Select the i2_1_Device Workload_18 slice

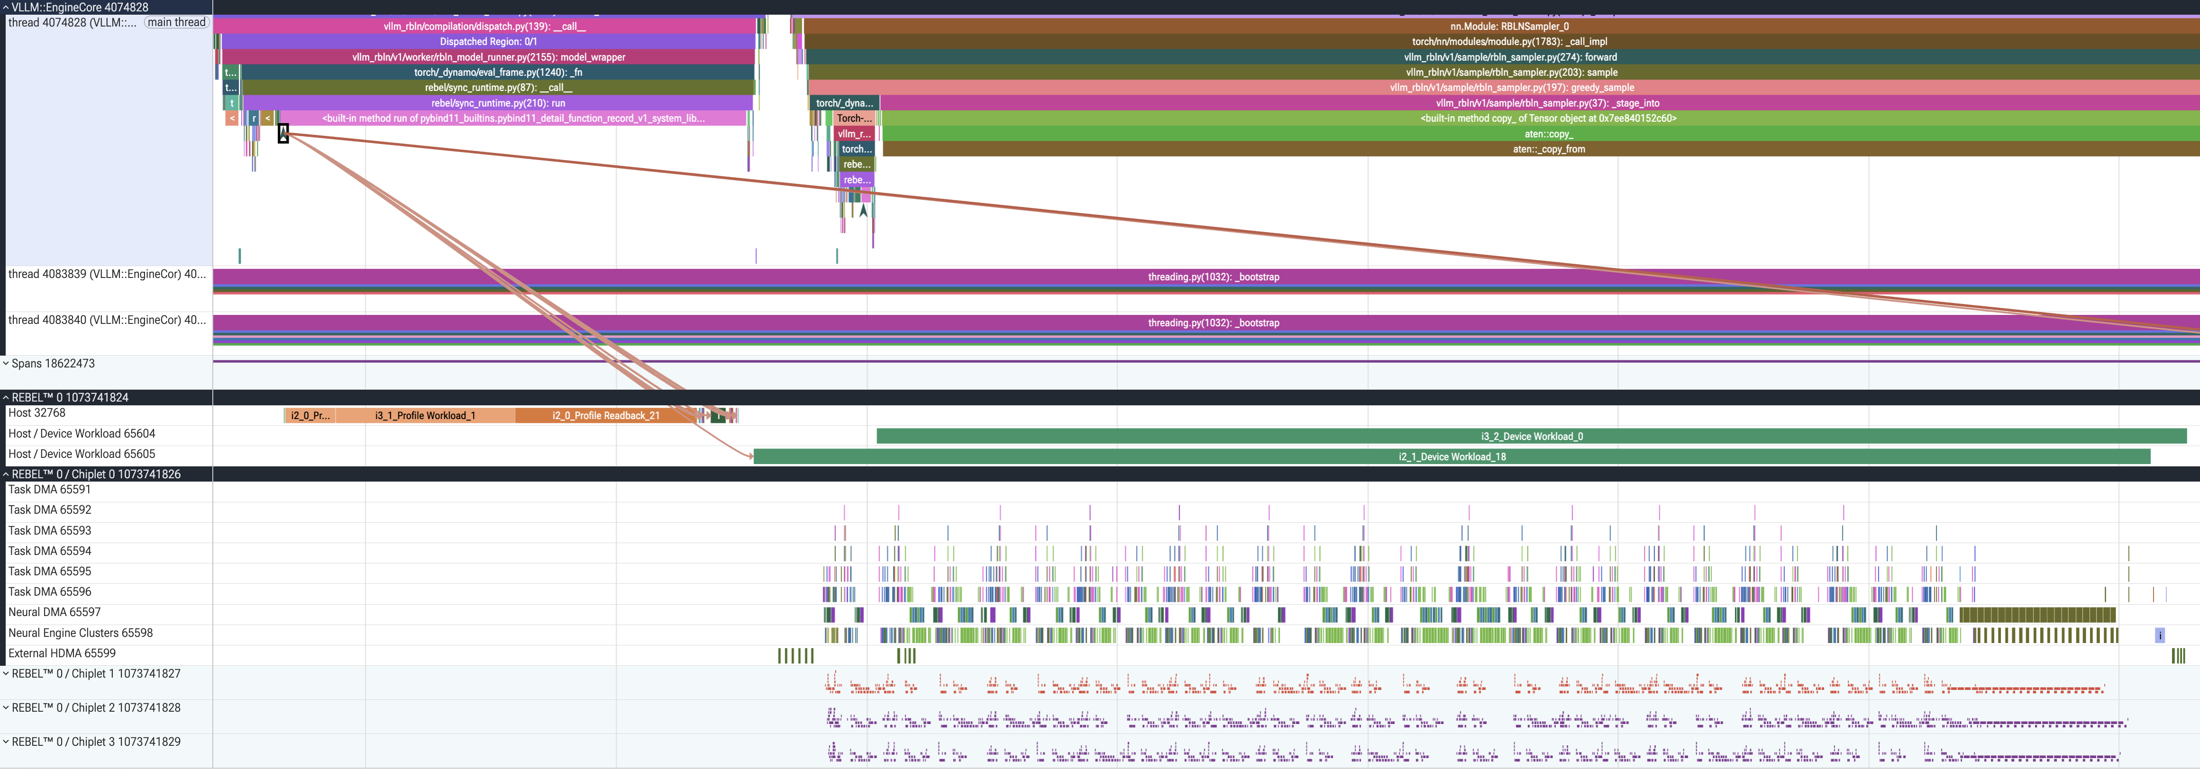(1452, 456)
